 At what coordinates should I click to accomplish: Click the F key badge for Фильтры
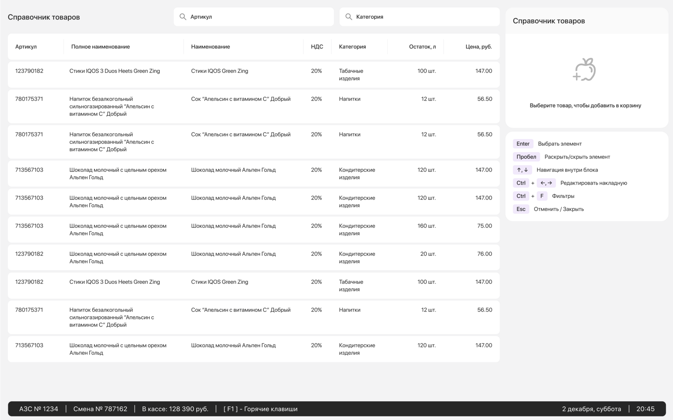(542, 196)
